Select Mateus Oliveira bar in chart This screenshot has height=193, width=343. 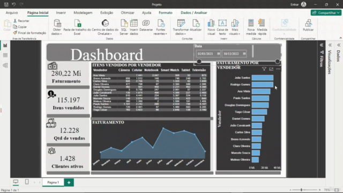tap(255, 160)
